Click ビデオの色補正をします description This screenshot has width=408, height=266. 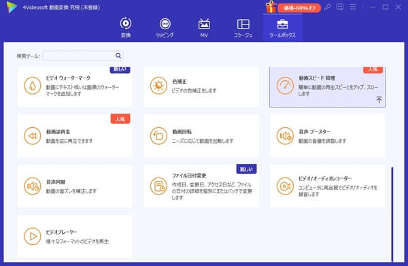click(x=194, y=90)
